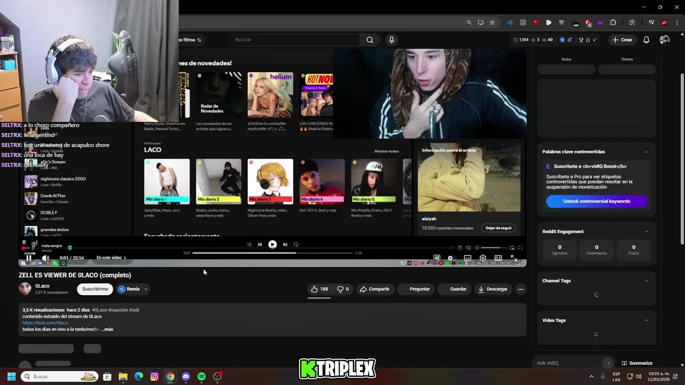
Task: Seek on the YouTube red progress bar
Action: tap(273, 249)
